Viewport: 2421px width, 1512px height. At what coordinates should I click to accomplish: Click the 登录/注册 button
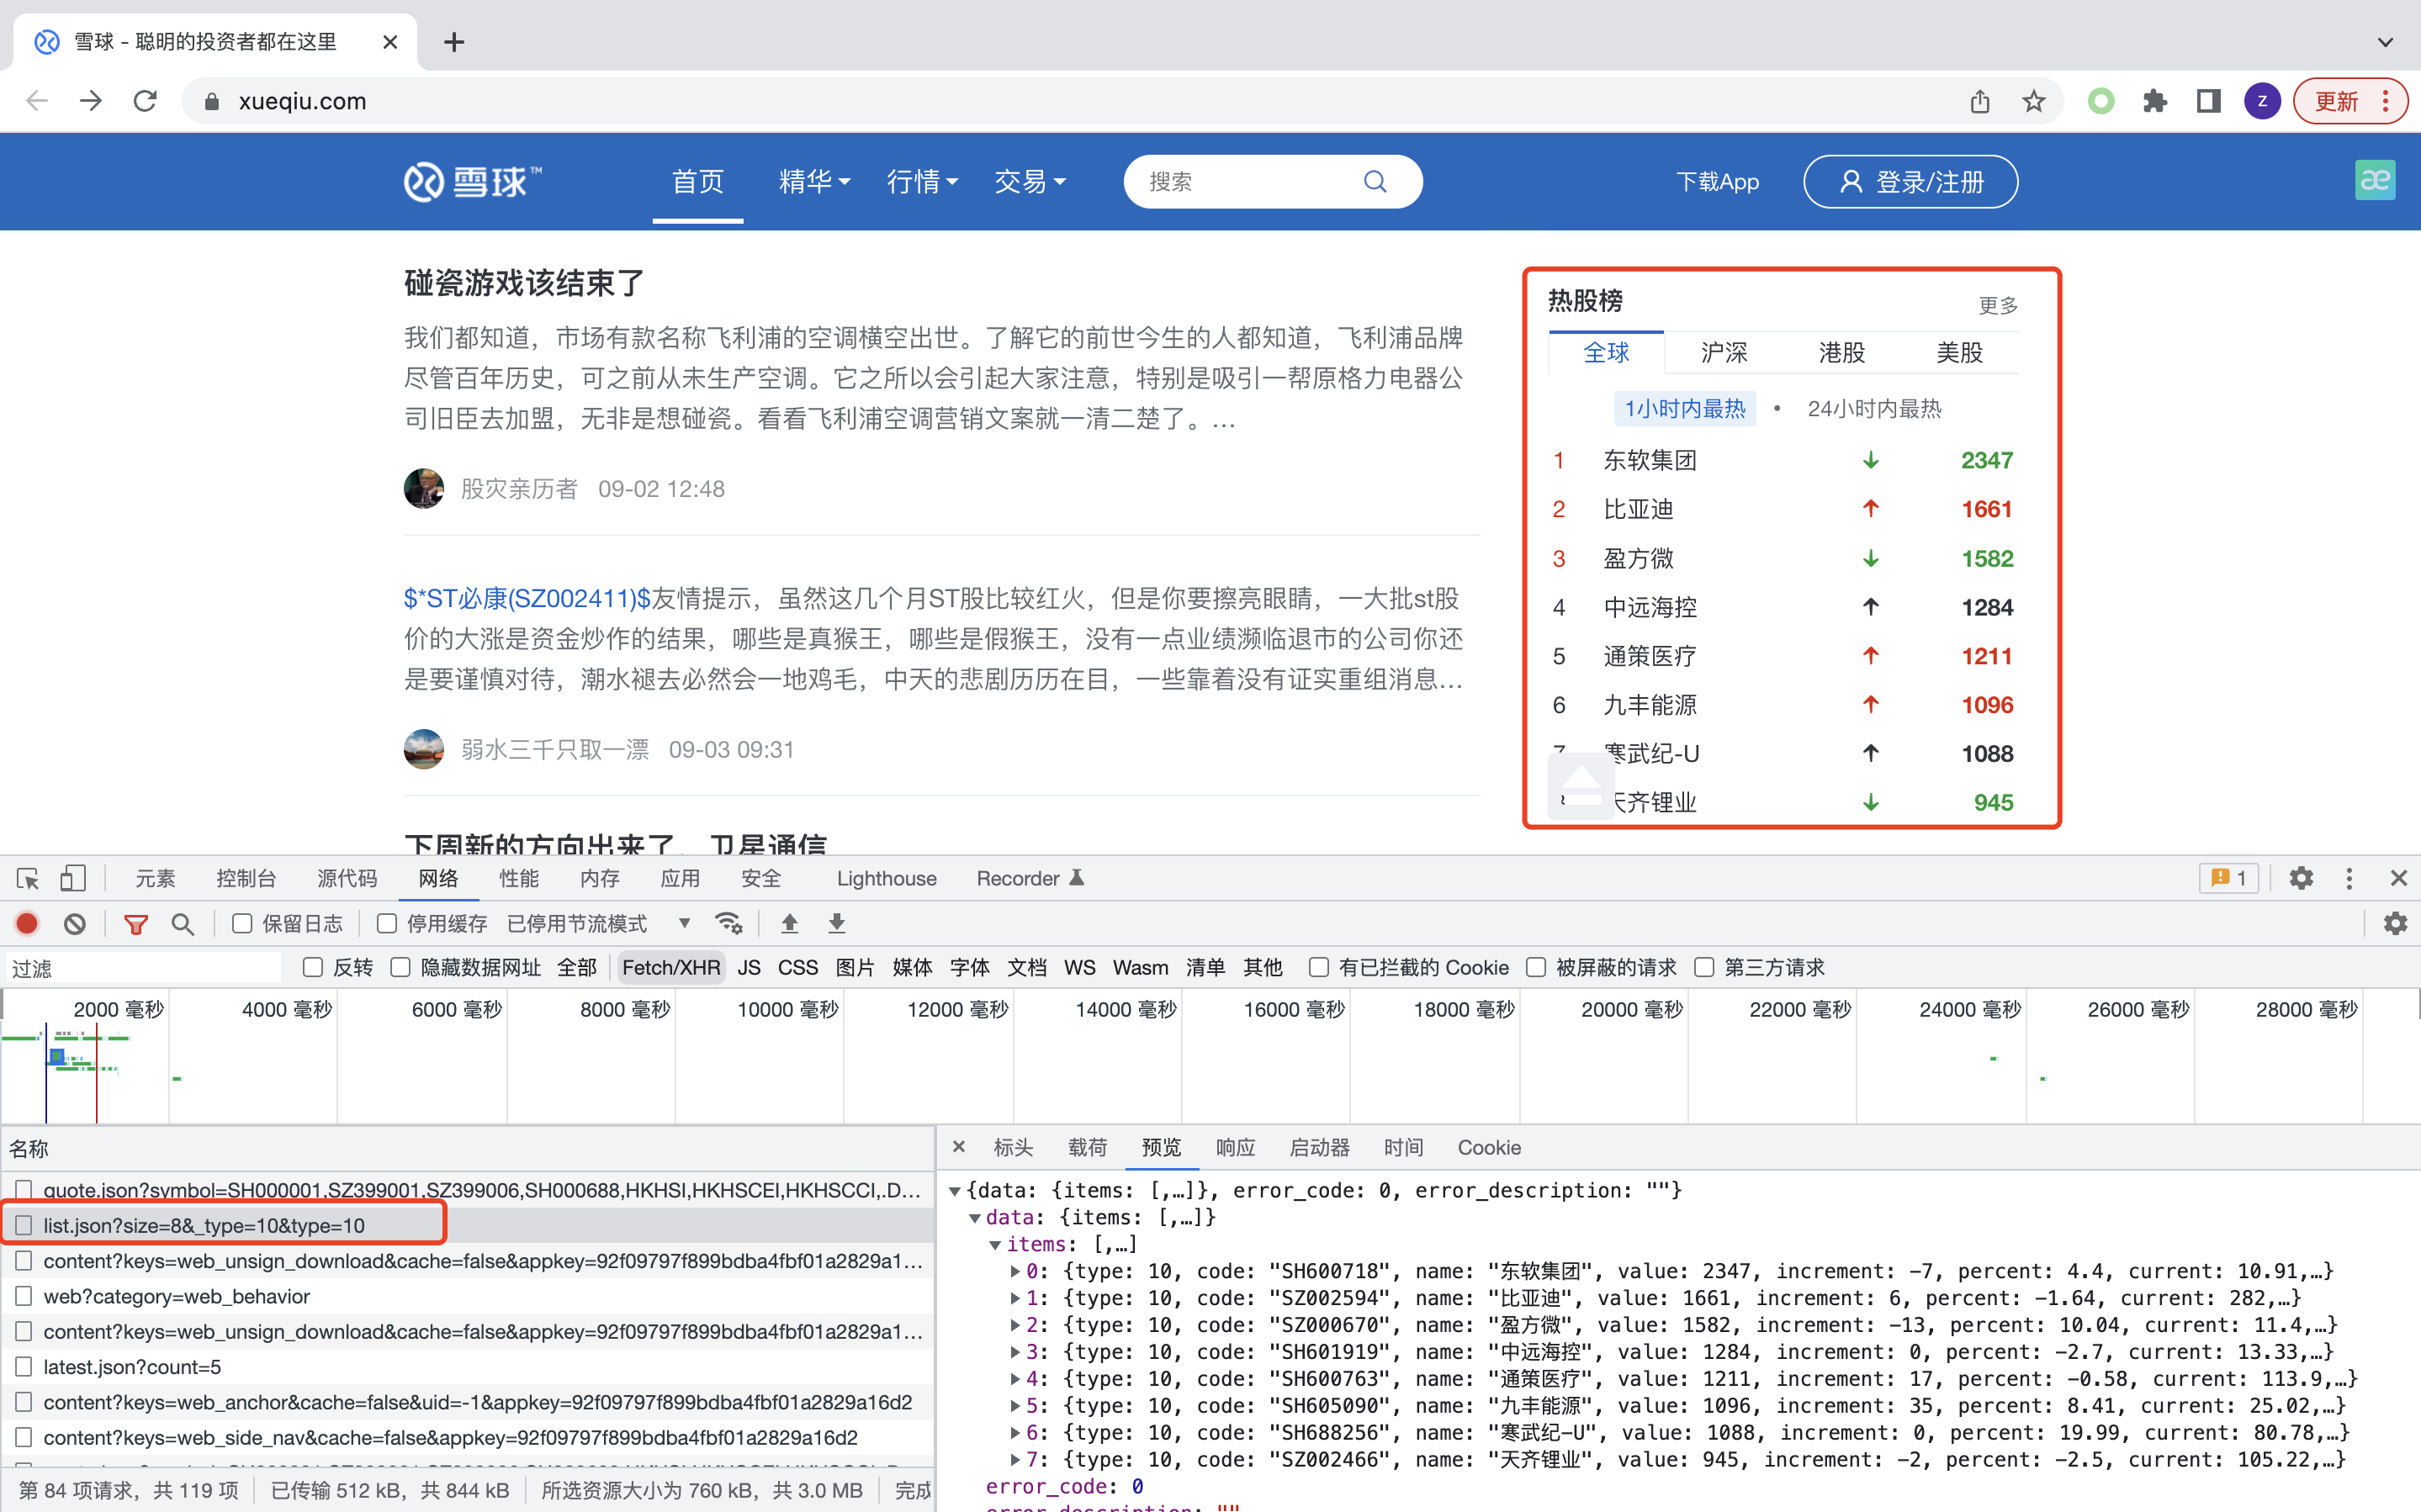[x=1910, y=181]
